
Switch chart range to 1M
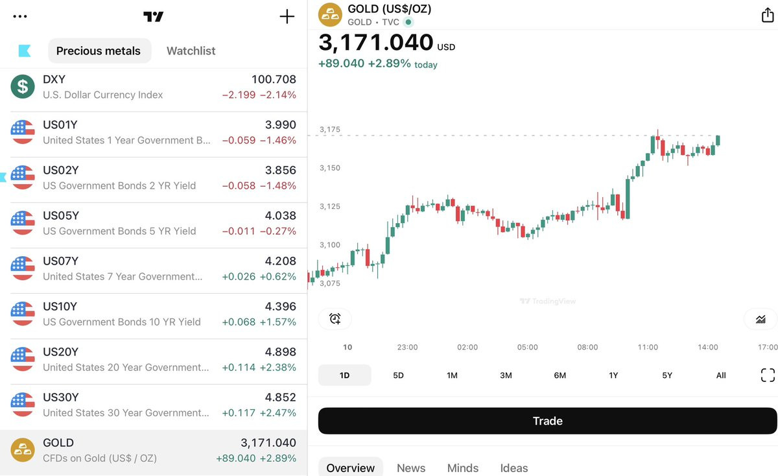(x=452, y=375)
